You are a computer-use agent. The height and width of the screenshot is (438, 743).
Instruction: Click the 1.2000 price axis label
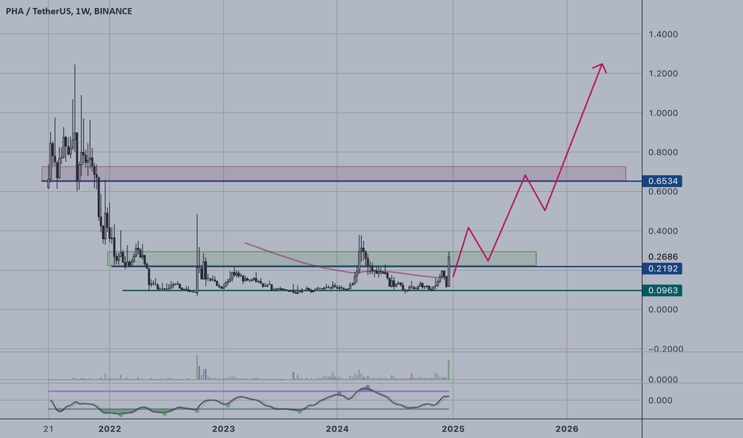pos(663,73)
